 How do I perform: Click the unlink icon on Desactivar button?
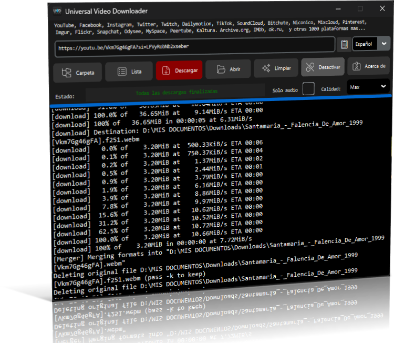(310, 67)
